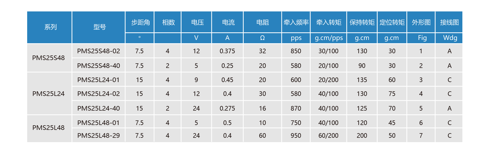Image resolution: width=489 pixels, height=153 pixels.
Task: Click the 保持转矩 column header
Action: tap(362, 22)
